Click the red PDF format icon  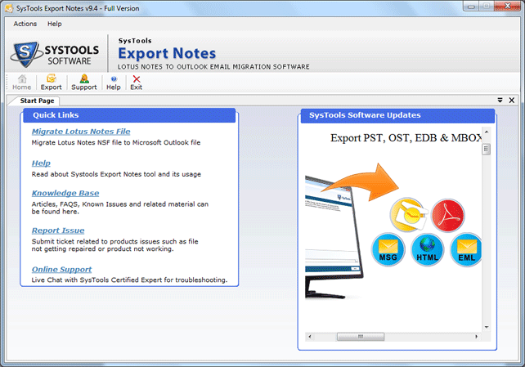pos(448,215)
